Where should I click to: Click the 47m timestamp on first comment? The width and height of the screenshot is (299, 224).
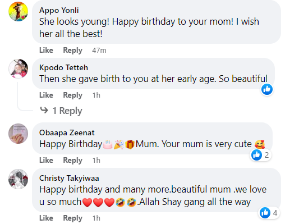[x=99, y=51]
